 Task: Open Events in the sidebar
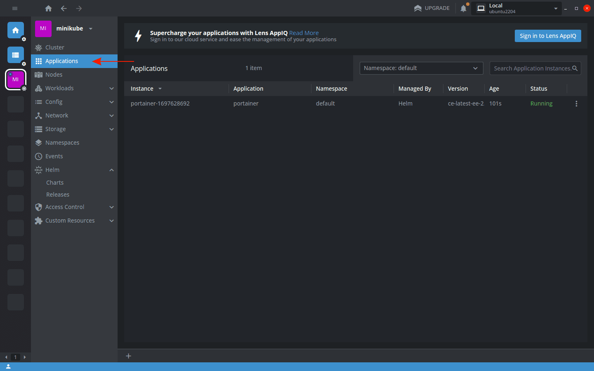[74, 156]
